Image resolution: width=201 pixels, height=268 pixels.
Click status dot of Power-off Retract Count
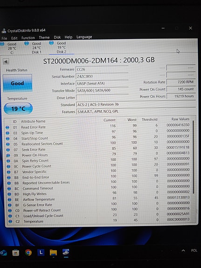click(10, 211)
